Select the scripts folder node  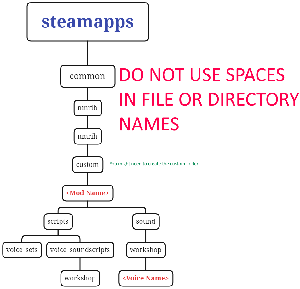[58, 221]
